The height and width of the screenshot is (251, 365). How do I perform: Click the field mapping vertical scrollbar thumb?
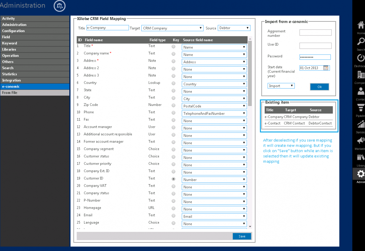[x=250, y=73]
